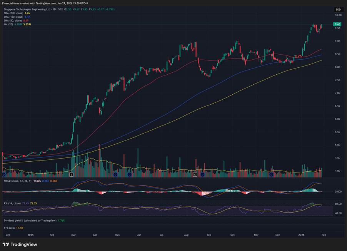The height and width of the screenshot is (251, 347).
Task: Click the dividend D marker near December
Action: click(271, 174)
